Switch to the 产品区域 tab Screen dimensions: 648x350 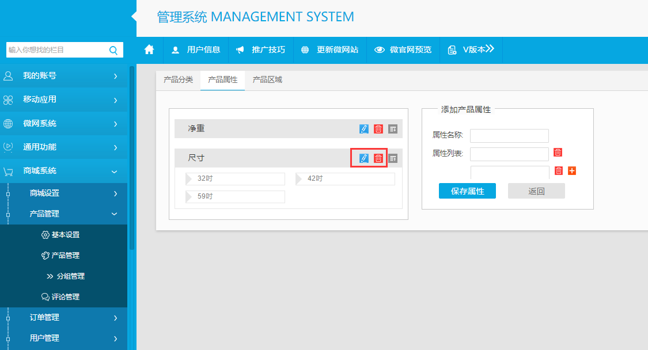tap(267, 80)
